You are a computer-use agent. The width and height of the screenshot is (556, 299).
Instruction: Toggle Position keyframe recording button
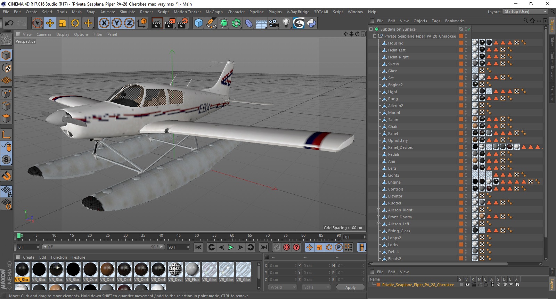[309, 247]
